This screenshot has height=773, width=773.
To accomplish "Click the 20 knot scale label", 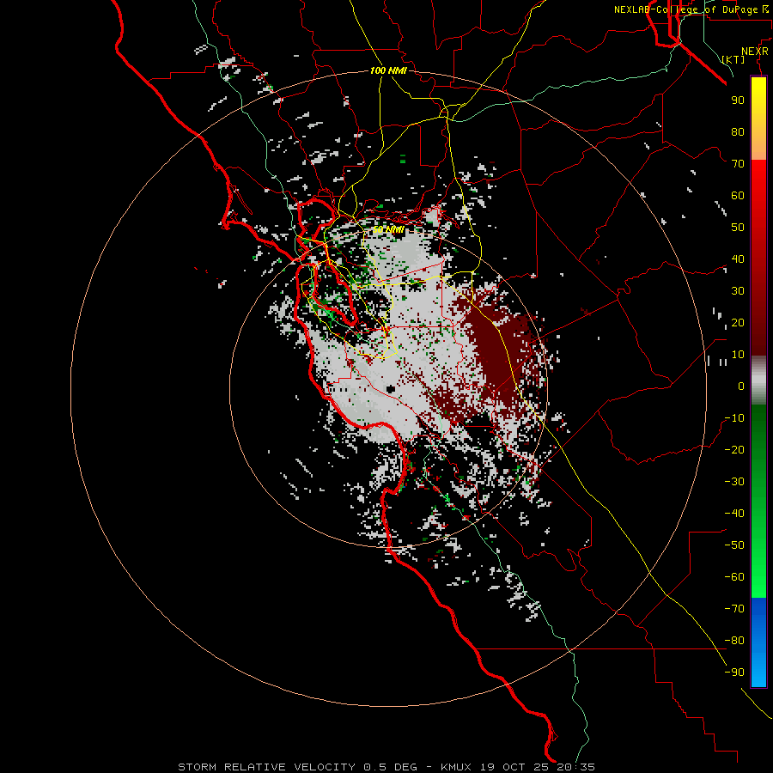I will [x=738, y=322].
